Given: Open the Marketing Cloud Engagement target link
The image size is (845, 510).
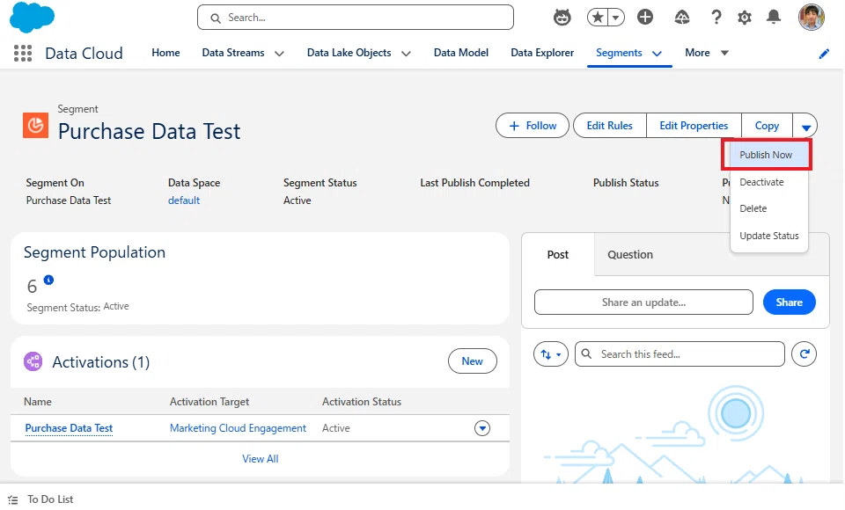Looking at the screenshot, I should (x=238, y=428).
